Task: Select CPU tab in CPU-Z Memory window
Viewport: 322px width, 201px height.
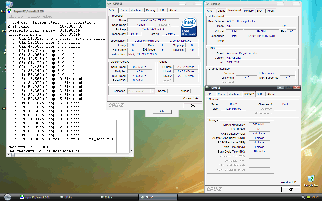Action: click(x=210, y=94)
